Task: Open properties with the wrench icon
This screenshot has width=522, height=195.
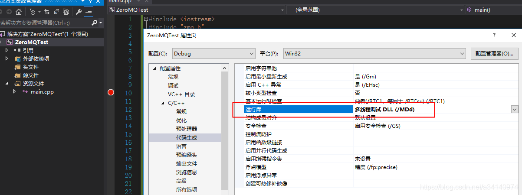Action: pos(79,12)
